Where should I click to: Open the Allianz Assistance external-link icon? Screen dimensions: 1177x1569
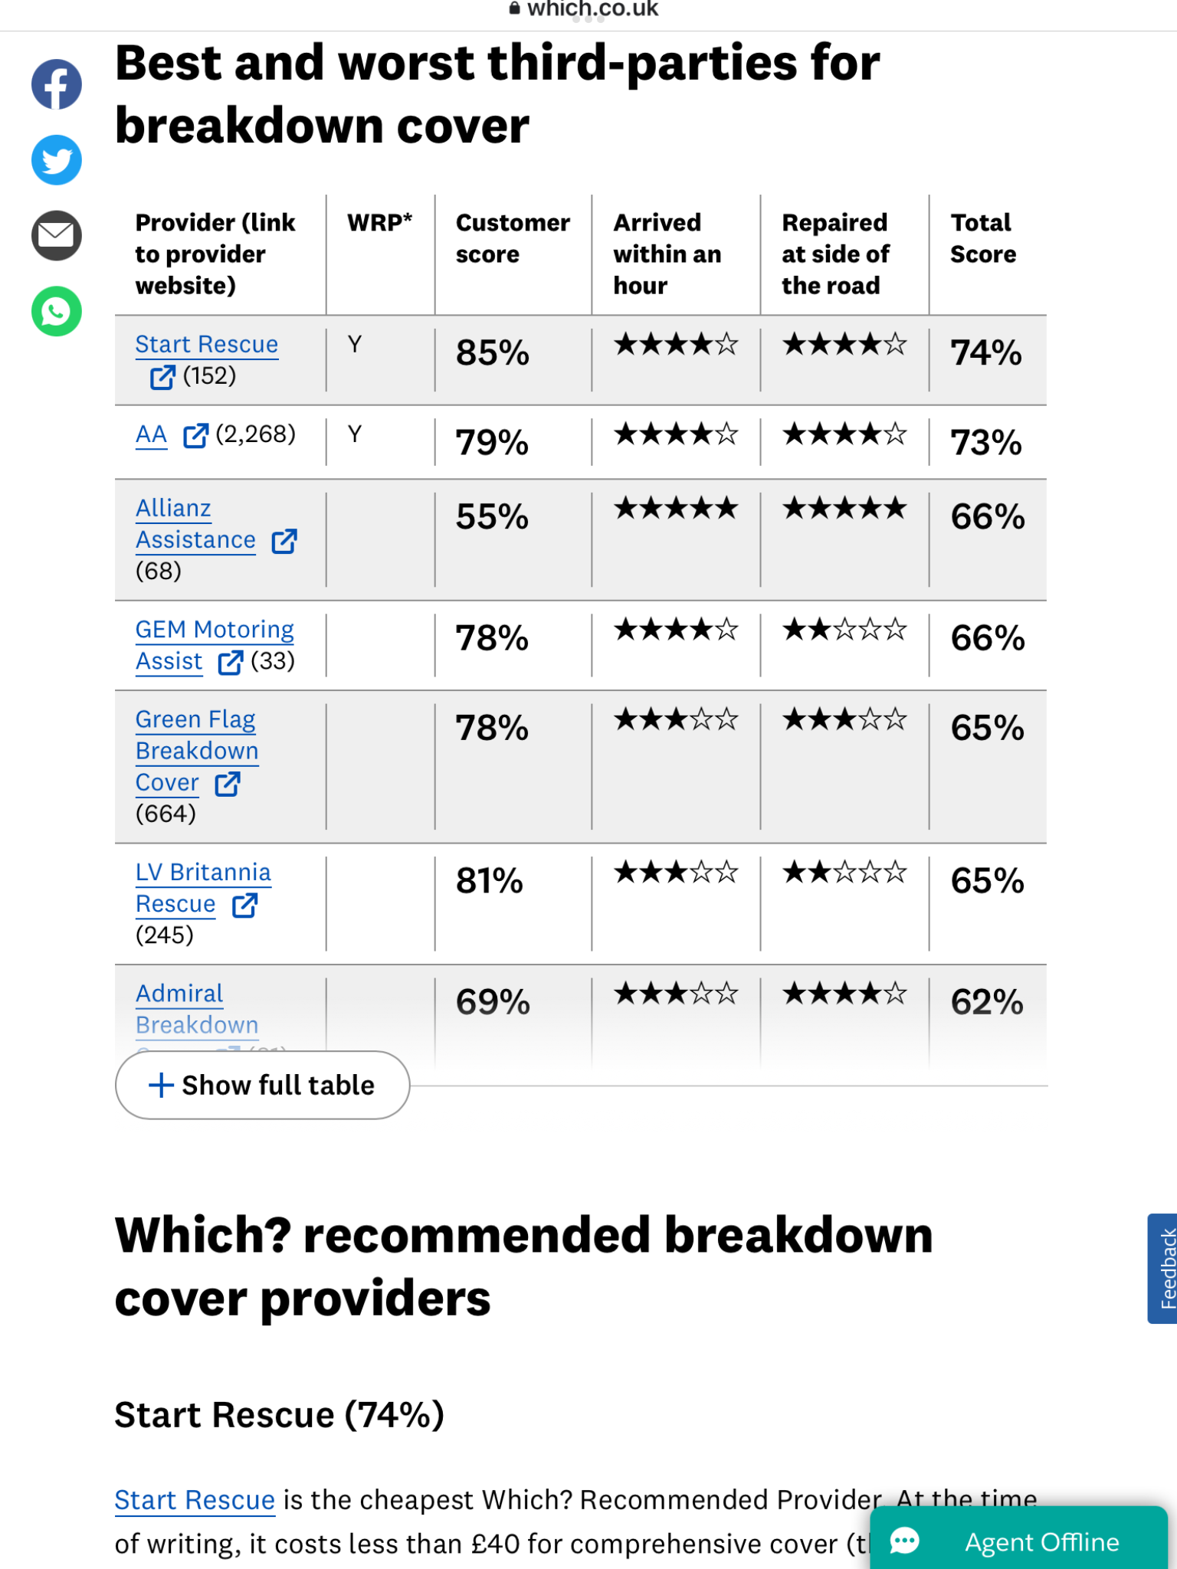click(284, 541)
